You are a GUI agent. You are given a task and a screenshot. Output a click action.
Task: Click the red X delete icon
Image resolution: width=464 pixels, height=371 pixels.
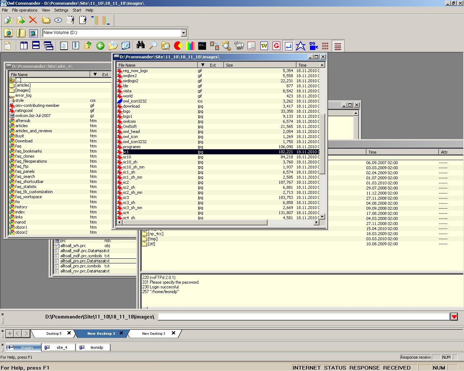[33, 20]
